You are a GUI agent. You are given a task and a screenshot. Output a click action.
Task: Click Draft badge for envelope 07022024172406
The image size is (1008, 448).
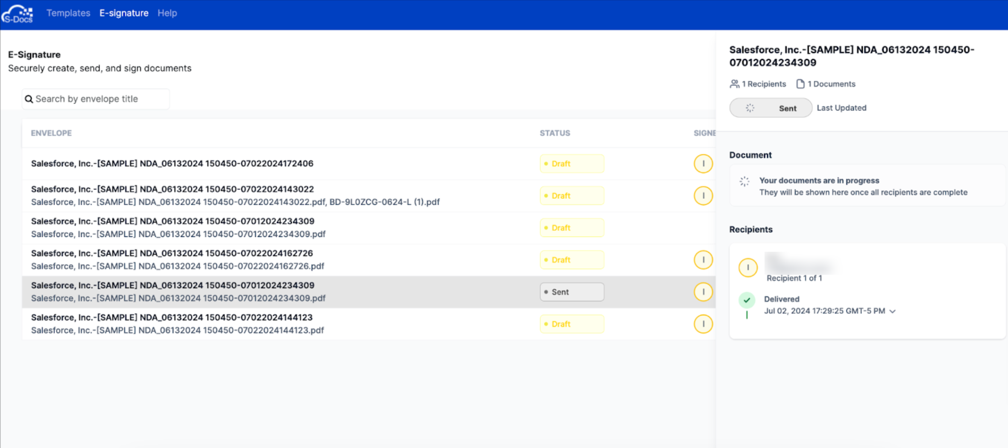tap(572, 164)
